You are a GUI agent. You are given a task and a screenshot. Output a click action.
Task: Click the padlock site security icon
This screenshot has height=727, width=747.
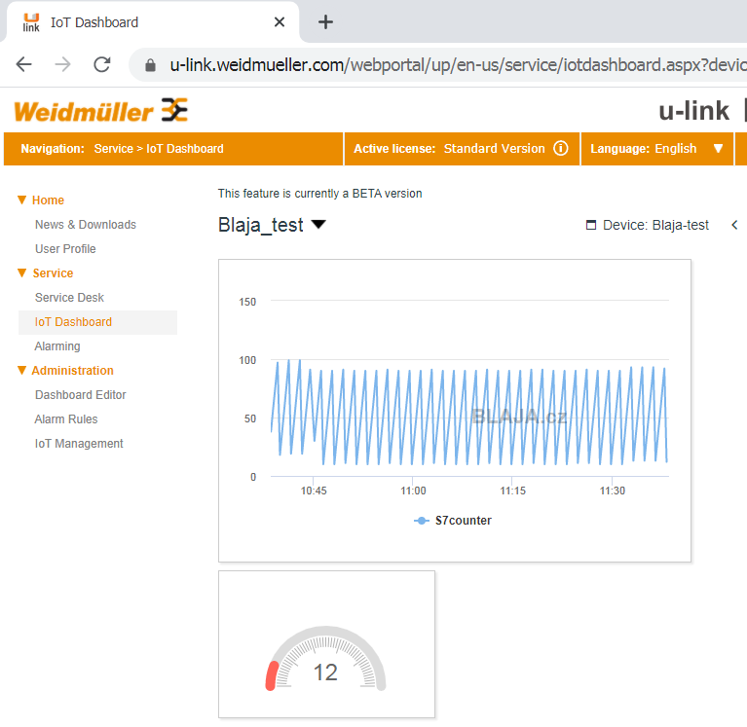[150, 65]
